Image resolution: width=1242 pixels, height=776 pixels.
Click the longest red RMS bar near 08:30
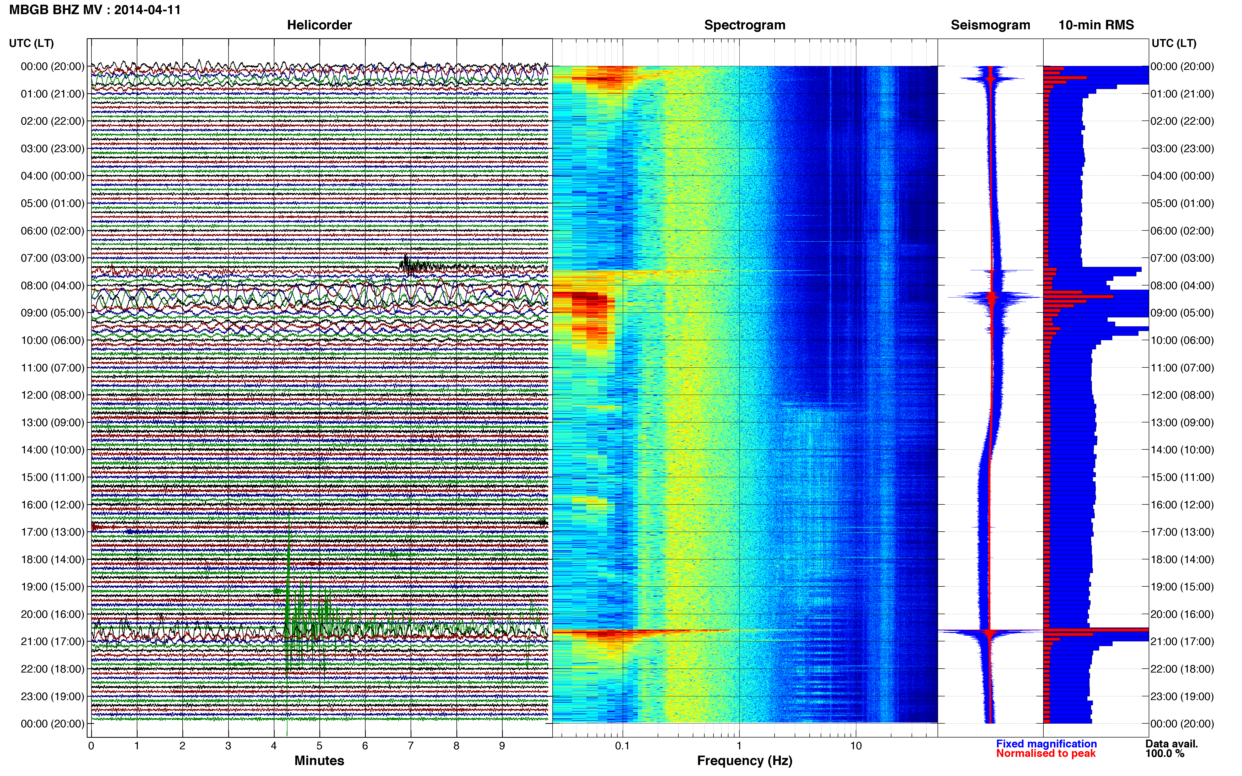point(1078,297)
